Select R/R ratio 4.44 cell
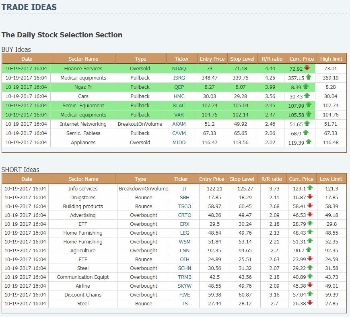Screen dimensions: 350x317 tap(270, 69)
